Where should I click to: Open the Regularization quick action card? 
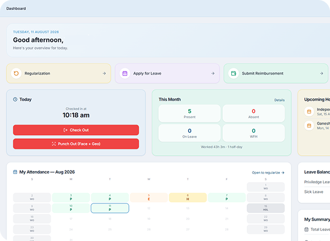59,73
